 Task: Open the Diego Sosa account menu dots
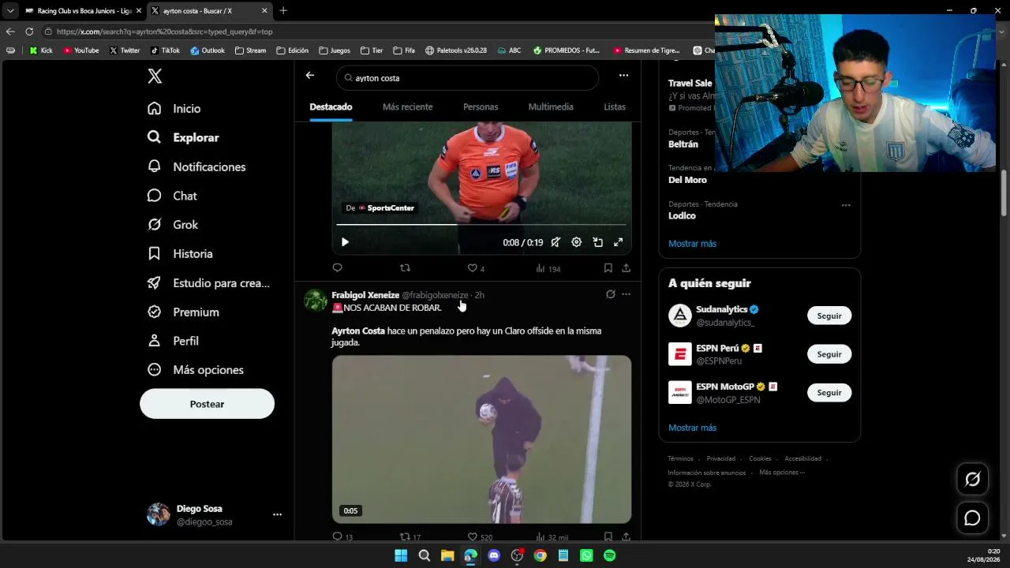(277, 514)
